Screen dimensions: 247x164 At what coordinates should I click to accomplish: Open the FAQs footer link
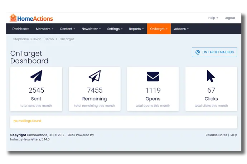click(233, 135)
